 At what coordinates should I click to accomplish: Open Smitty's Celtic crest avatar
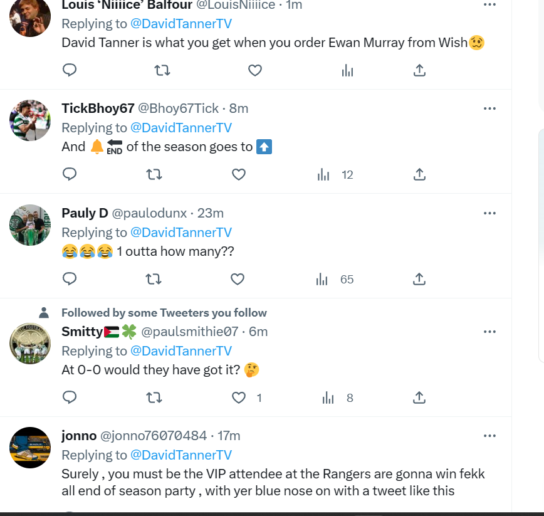(30, 344)
